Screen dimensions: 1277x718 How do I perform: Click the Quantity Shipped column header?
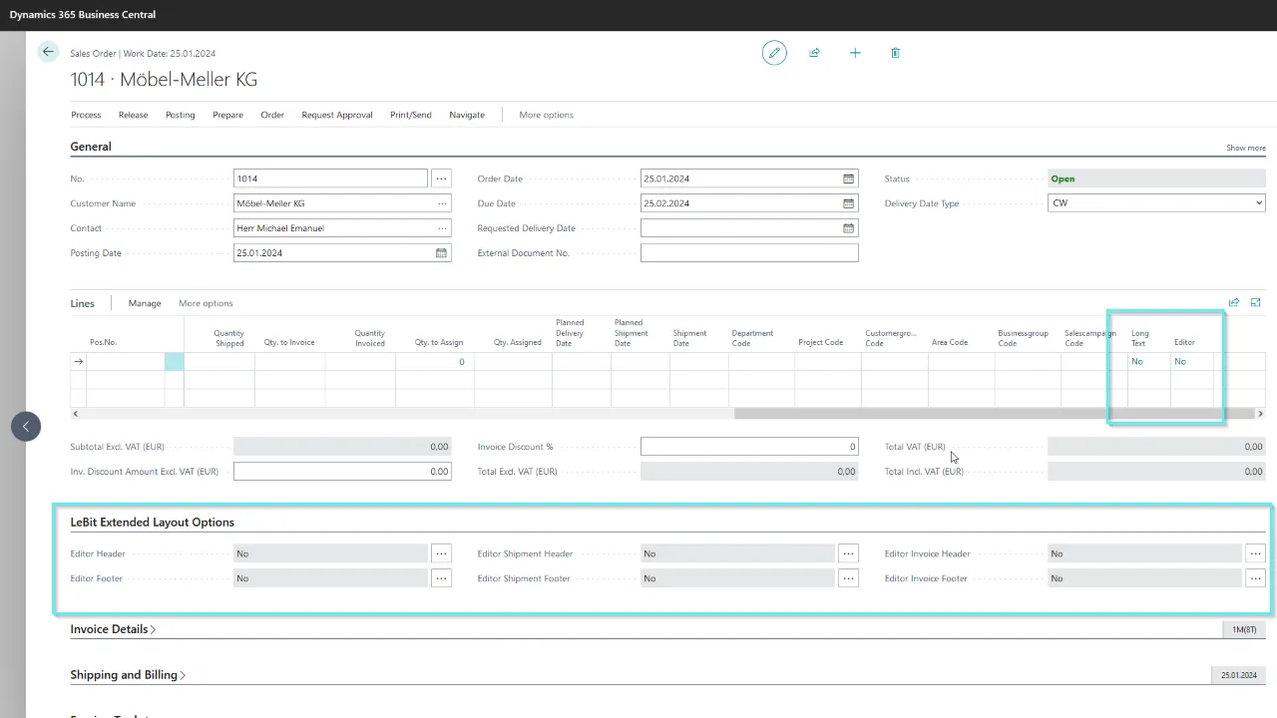(x=228, y=338)
